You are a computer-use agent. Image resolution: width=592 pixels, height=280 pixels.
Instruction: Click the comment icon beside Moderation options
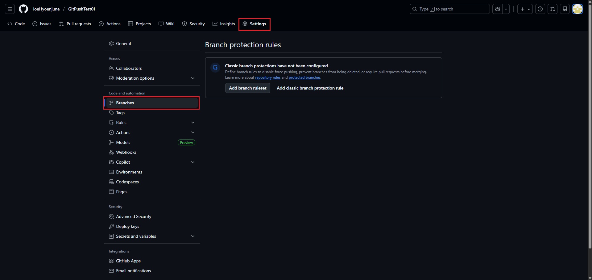(111, 78)
